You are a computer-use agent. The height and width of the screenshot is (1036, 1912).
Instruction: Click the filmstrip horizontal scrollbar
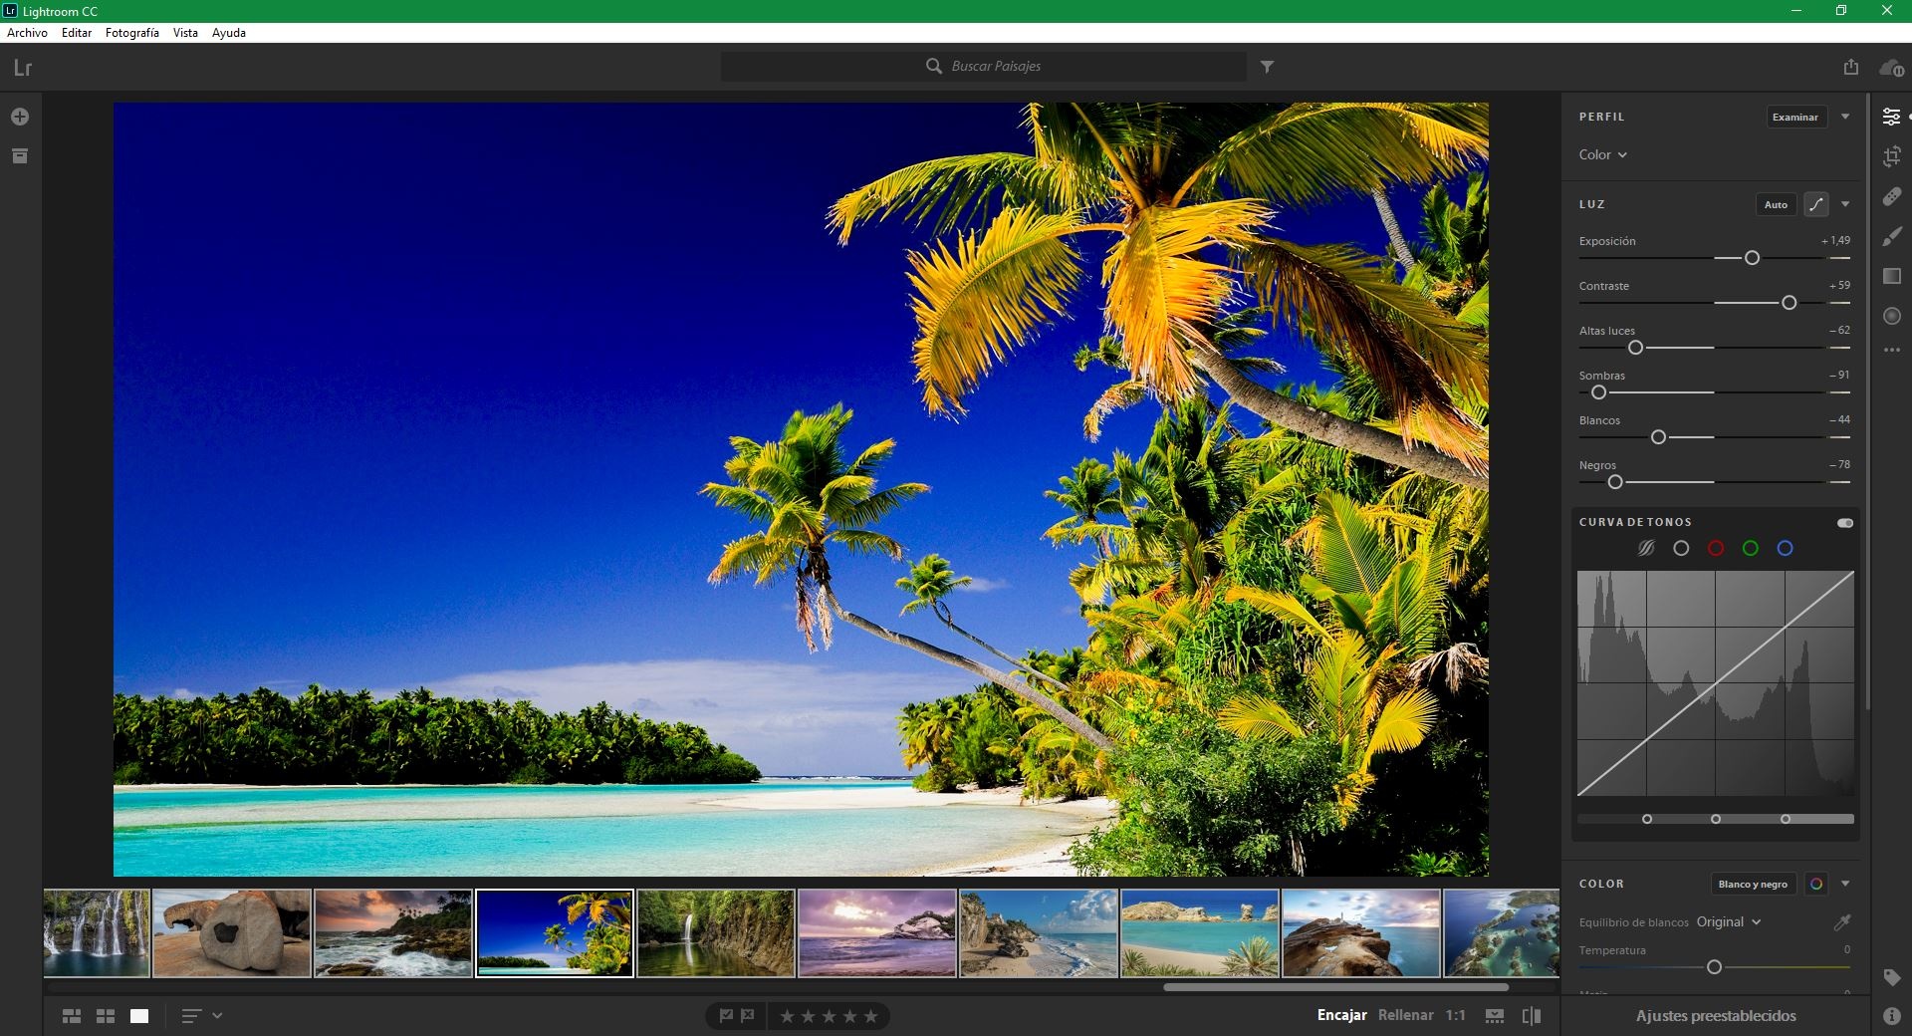pos(1335,987)
